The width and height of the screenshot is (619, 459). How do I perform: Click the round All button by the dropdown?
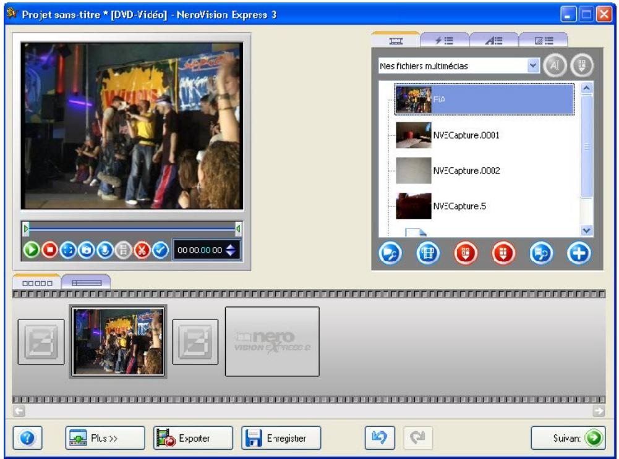coord(555,65)
